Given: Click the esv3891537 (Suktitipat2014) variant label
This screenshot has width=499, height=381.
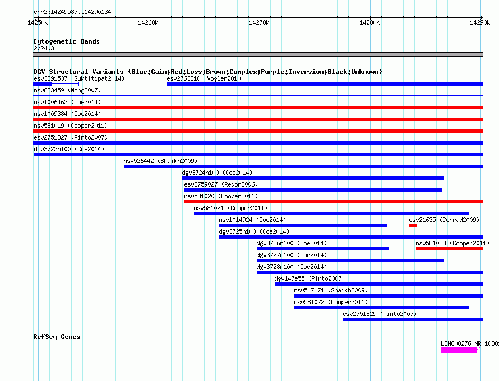Looking at the screenshot, I should click(x=79, y=78).
